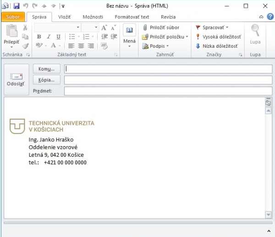Image resolution: width=275 pixels, height=237 pixels.
Task: Open the Schránka dialog launcher
Action: click(28, 55)
